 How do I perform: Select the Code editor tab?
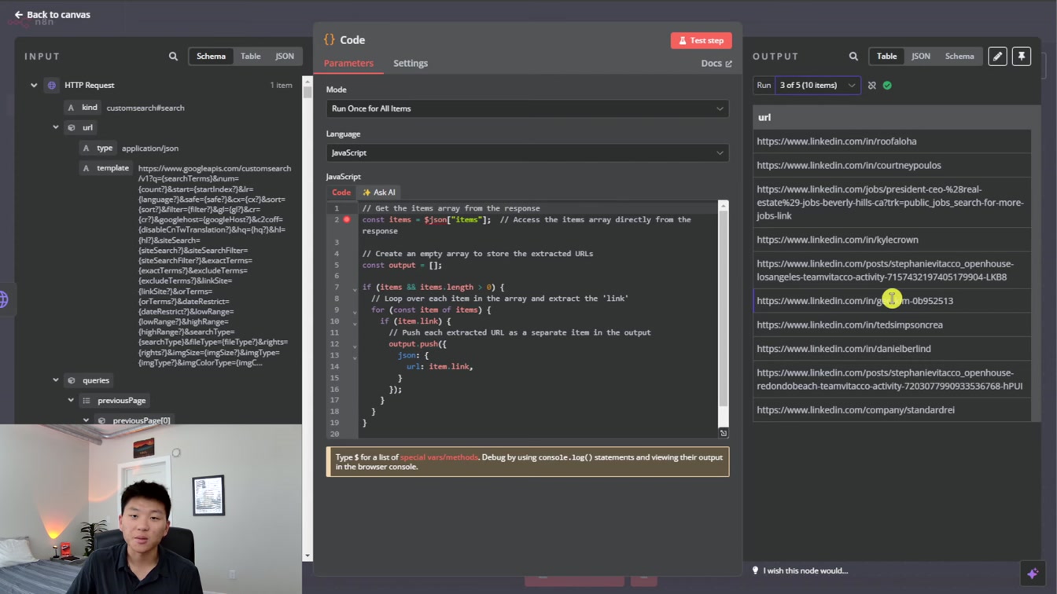pyautogui.click(x=341, y=192)
